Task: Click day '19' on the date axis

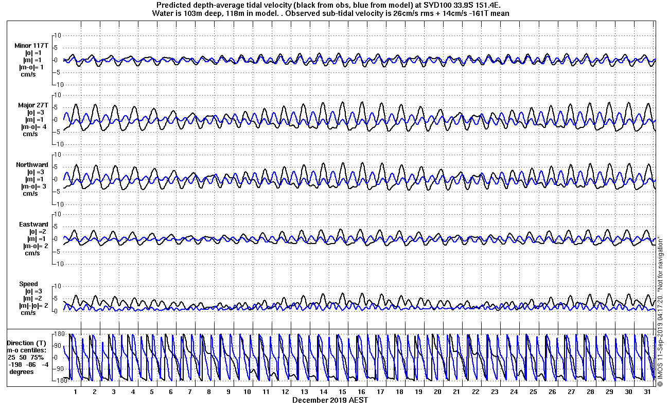Action: tap(418, 392)
